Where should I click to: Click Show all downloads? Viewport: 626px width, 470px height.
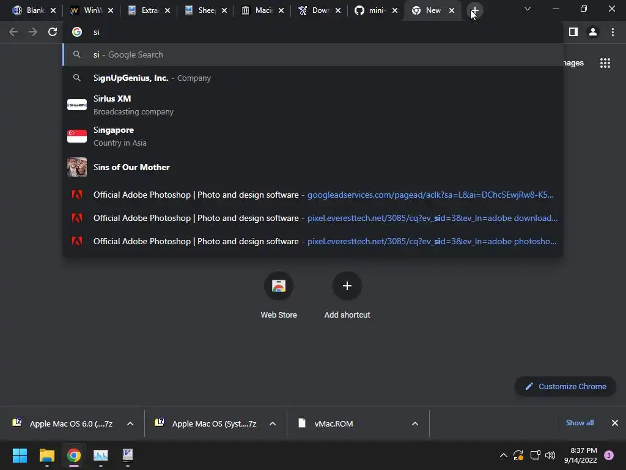580,423
